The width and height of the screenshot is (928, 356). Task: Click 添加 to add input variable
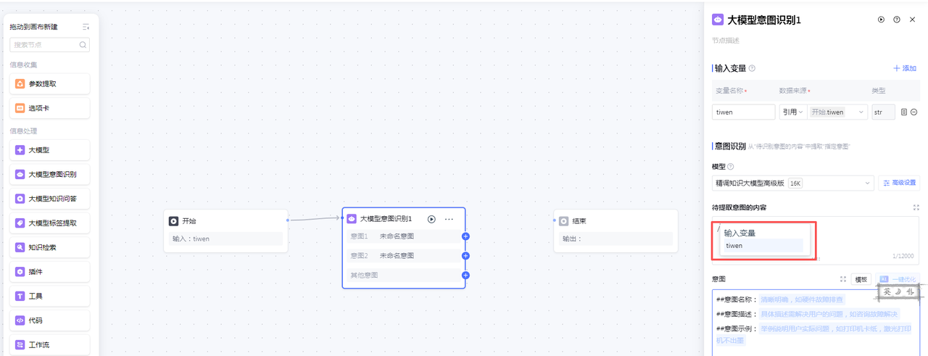[x=905, y=68]
